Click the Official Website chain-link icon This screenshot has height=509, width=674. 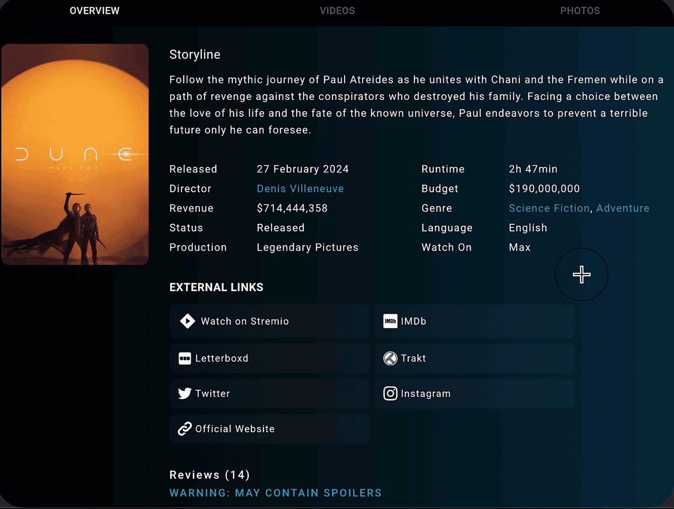coord(184,429)
